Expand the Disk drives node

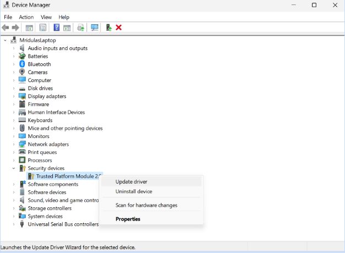(14, 89)
